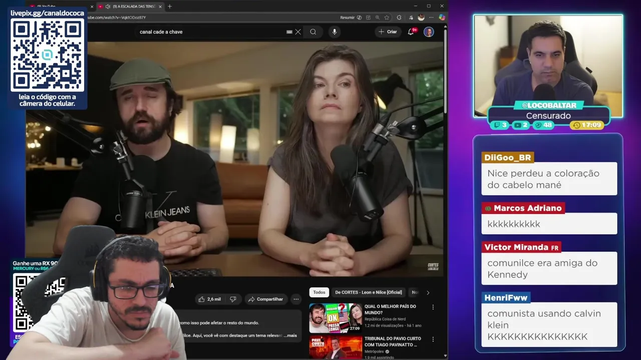Open YouTube account avatar menu
This screenshot has height=360, width=641.
429,31
